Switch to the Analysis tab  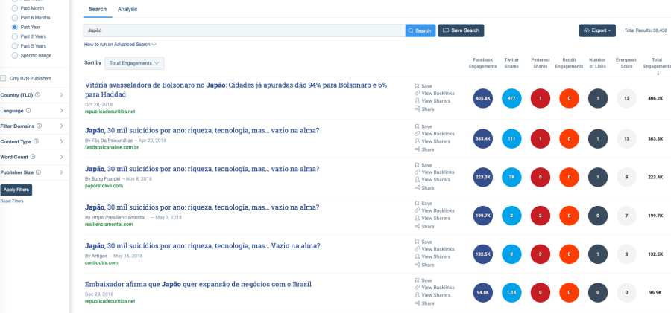[x=127, y=9]
